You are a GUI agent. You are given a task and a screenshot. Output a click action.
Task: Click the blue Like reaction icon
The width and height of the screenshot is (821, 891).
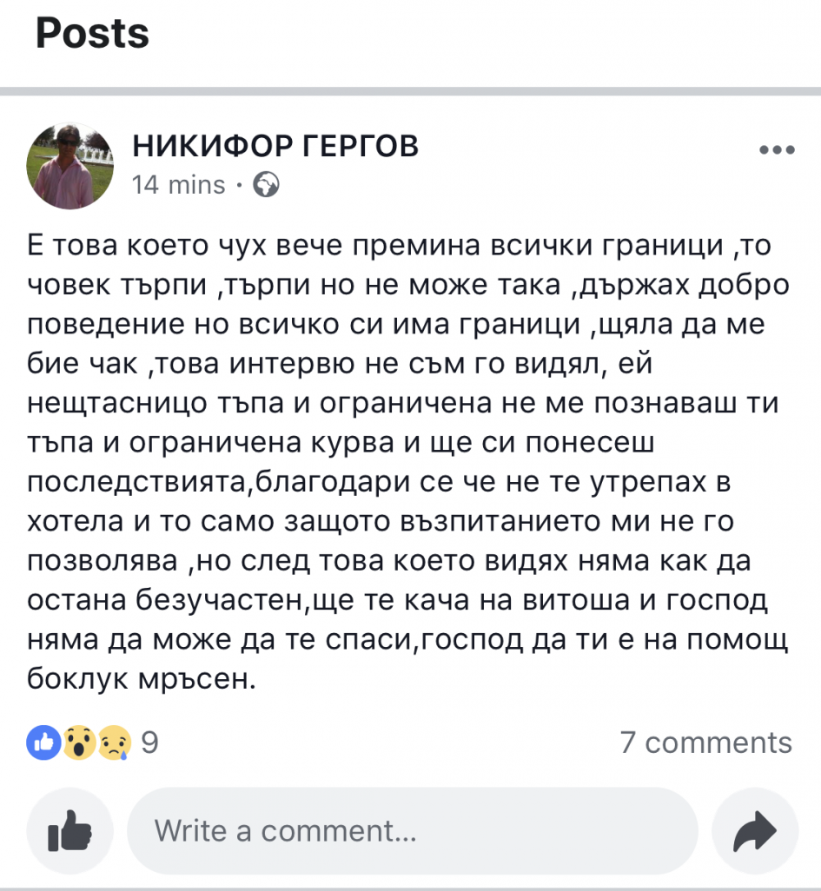[44, 742]
